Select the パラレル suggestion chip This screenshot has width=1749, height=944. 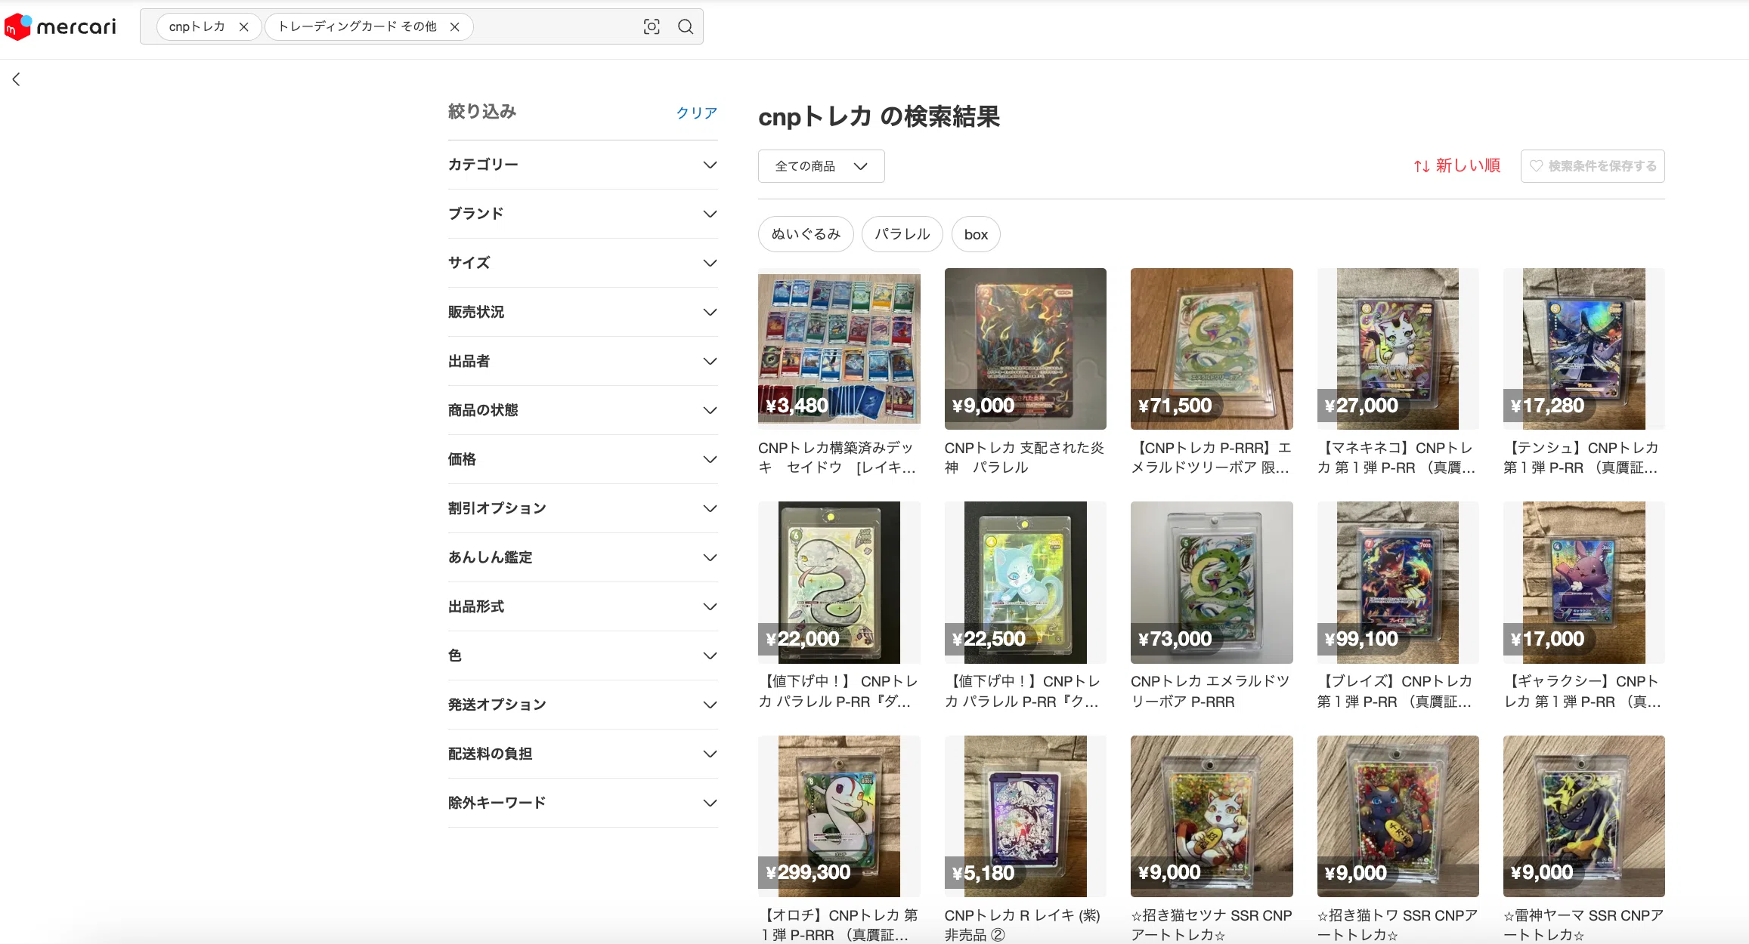click(902, 234)
